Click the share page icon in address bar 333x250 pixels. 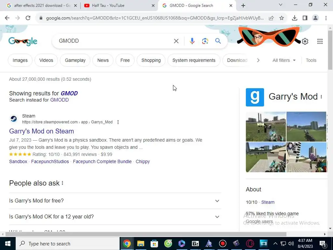coord(271,18)
